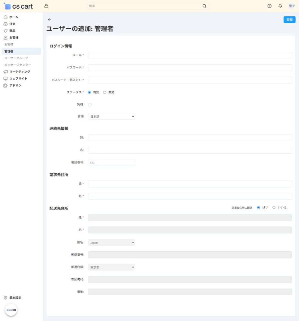Open メッセージセンター from sidebar
The width and height of the screenshot is (299, 321).
pos(18,65)
